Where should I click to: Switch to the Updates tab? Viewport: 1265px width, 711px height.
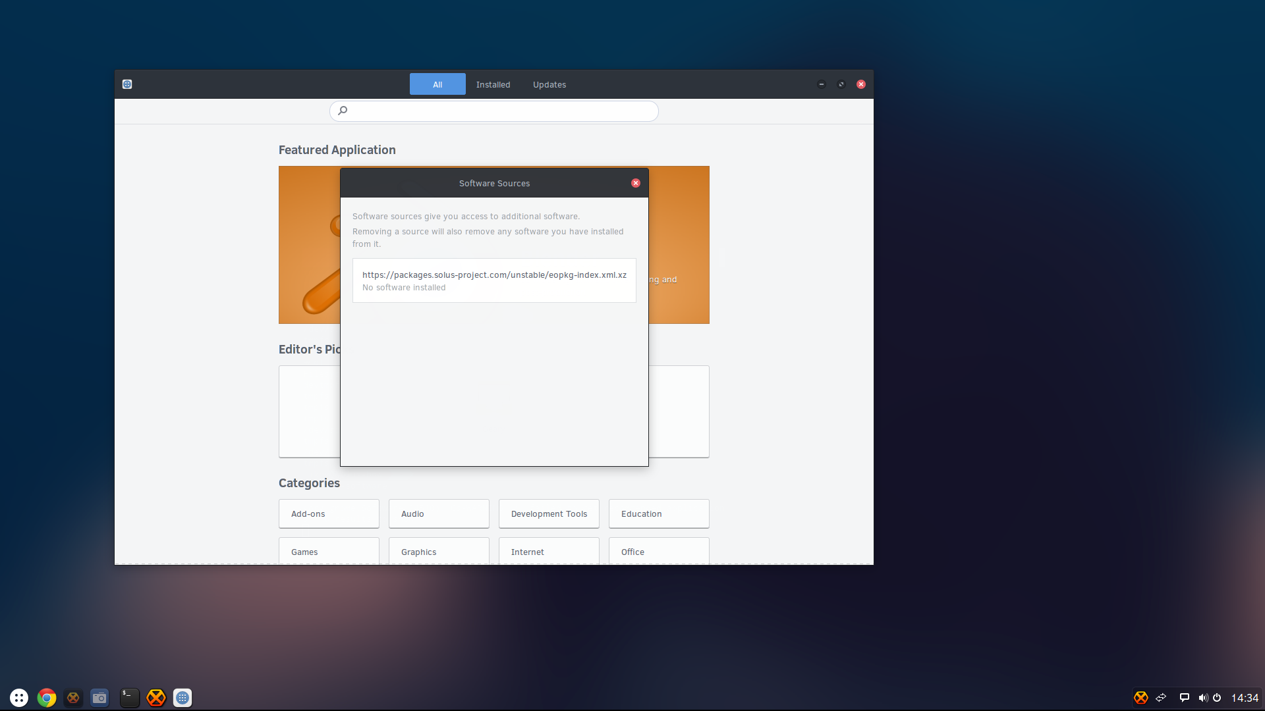(549, 84)
